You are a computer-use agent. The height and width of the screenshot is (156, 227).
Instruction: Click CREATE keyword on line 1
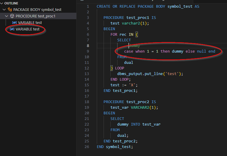pyautogui.click(x=104, y=6)
